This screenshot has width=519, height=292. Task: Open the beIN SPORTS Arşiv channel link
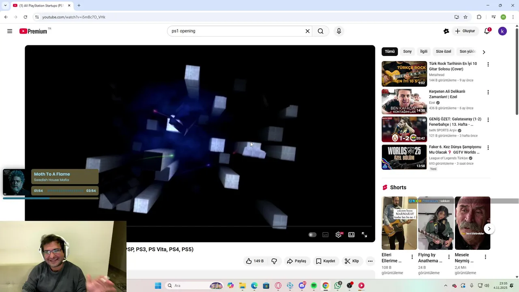(443, 130)
